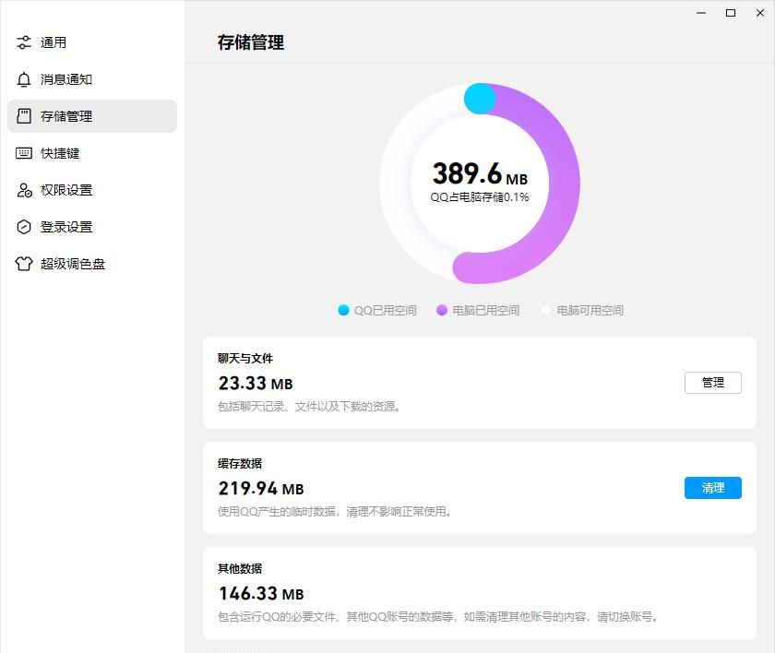Open 通用 settings via the sliders icon
This screenshot has width=775, height=653.
[24, 42]
